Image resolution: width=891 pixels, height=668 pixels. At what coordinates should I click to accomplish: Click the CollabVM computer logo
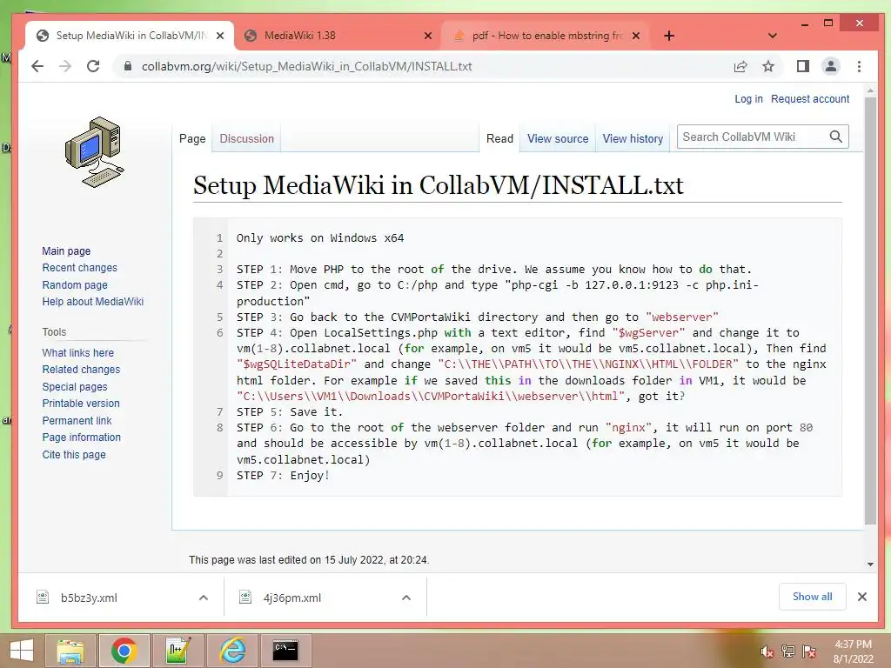coord(94,152)
